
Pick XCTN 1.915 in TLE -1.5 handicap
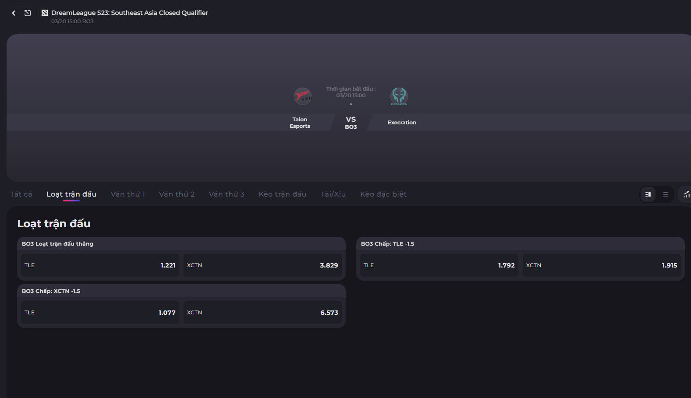click(x=602, y=265)
